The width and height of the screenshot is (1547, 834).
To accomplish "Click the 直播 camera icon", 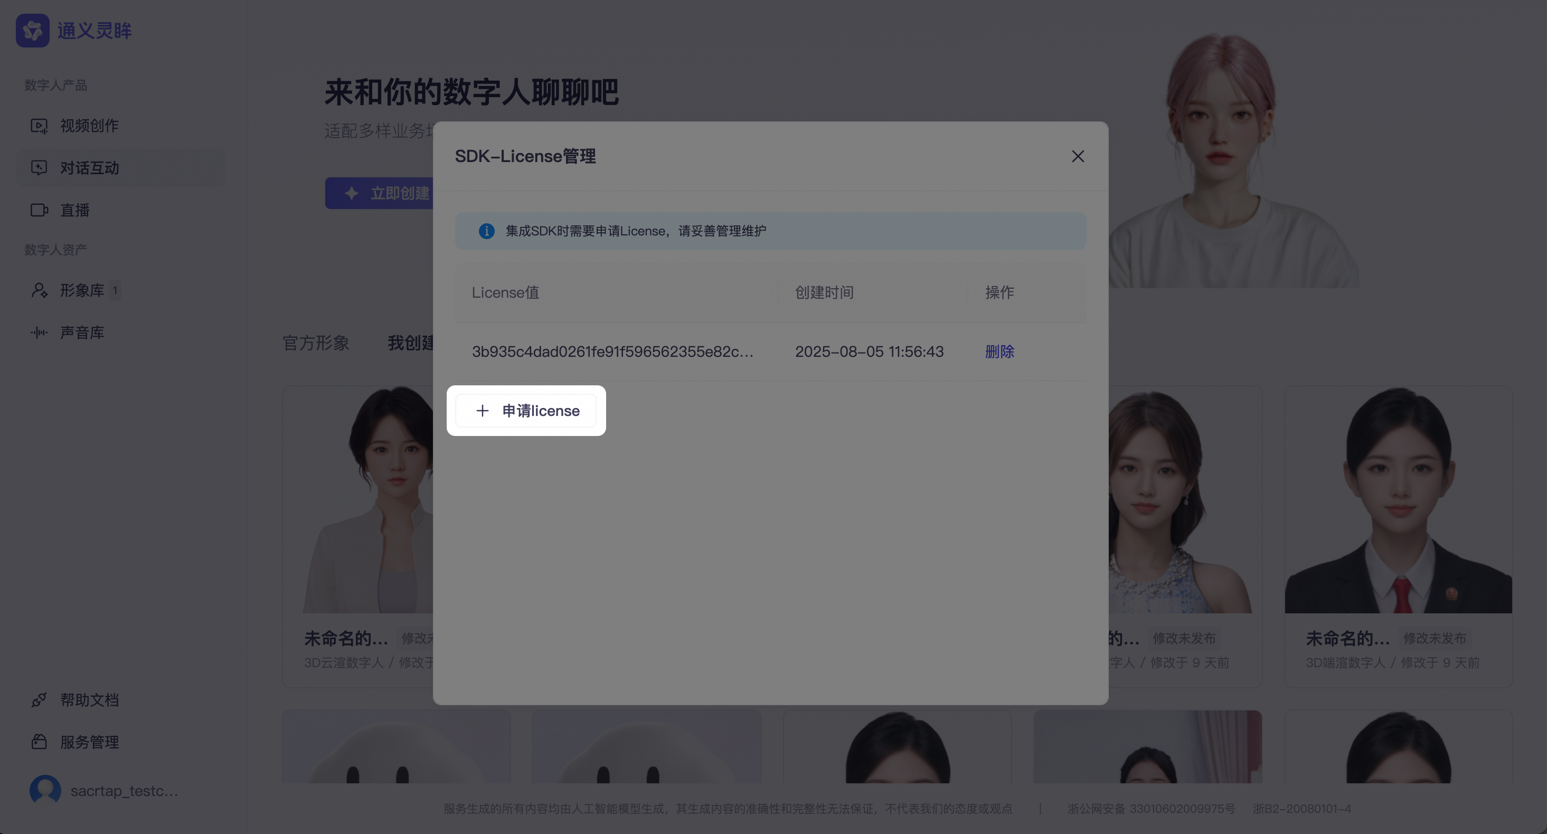I will 39,210.
